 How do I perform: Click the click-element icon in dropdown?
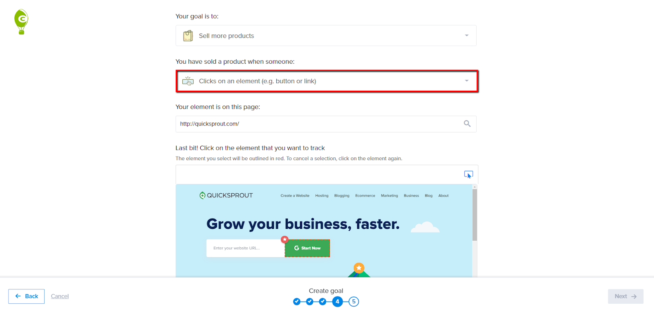click(x=188, y=81)
